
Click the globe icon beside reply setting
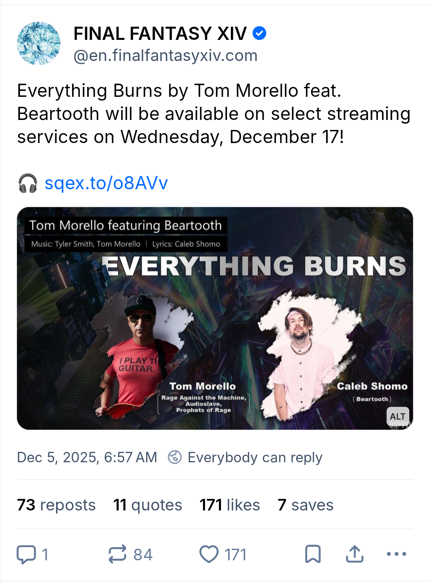point(175,457)
